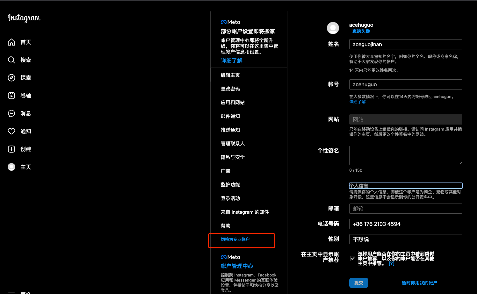Open the 首页 home icon

(x=11, y=42)
